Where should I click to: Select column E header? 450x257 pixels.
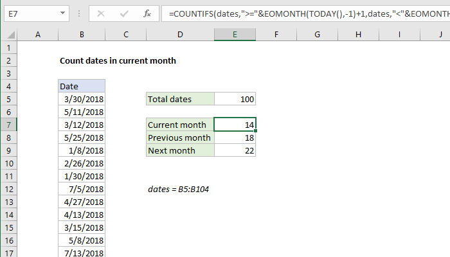point(235,35)
